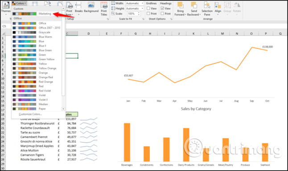Enable the Gridlines View checkbox
The width and height of the screenshot is (288, 171).
pyautogui.click(x=148, y=8)
